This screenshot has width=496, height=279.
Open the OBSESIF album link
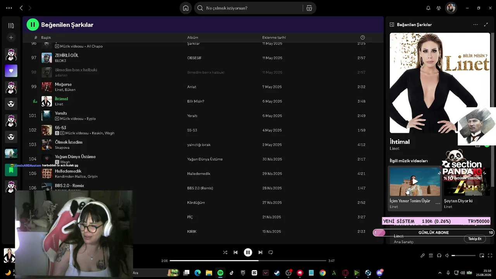195,58
